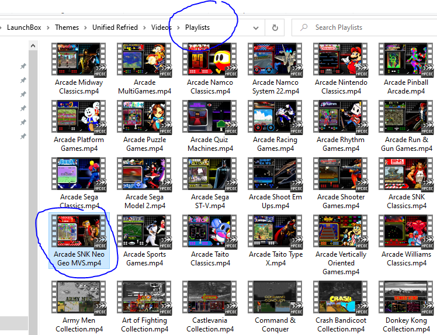The image size is (437, 335).
Task: Click Arcade Sports Games.mp4 video icon
Action: [144, 231]
